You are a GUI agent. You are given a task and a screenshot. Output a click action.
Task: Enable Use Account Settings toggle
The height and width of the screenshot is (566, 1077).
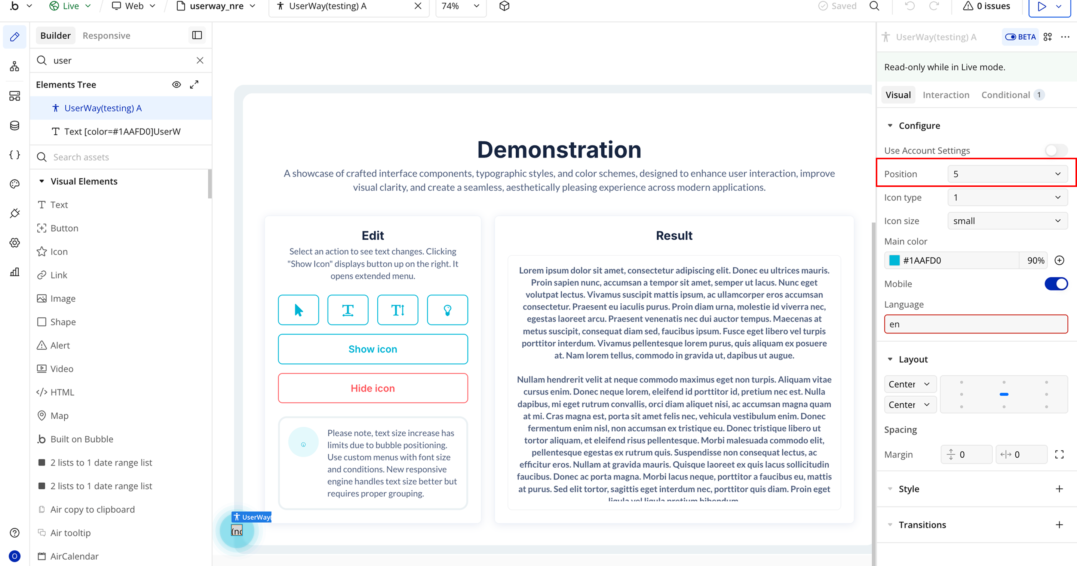(x=1056, y=151)
